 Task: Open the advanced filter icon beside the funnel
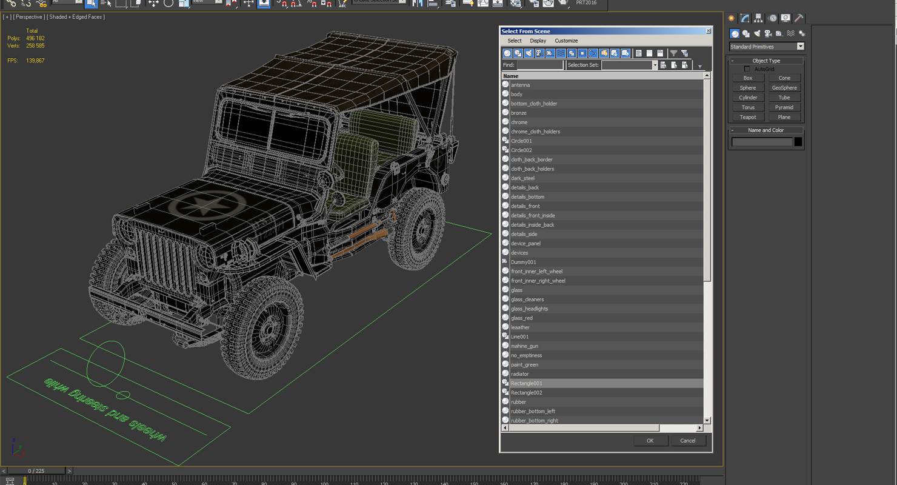point(684,53)
